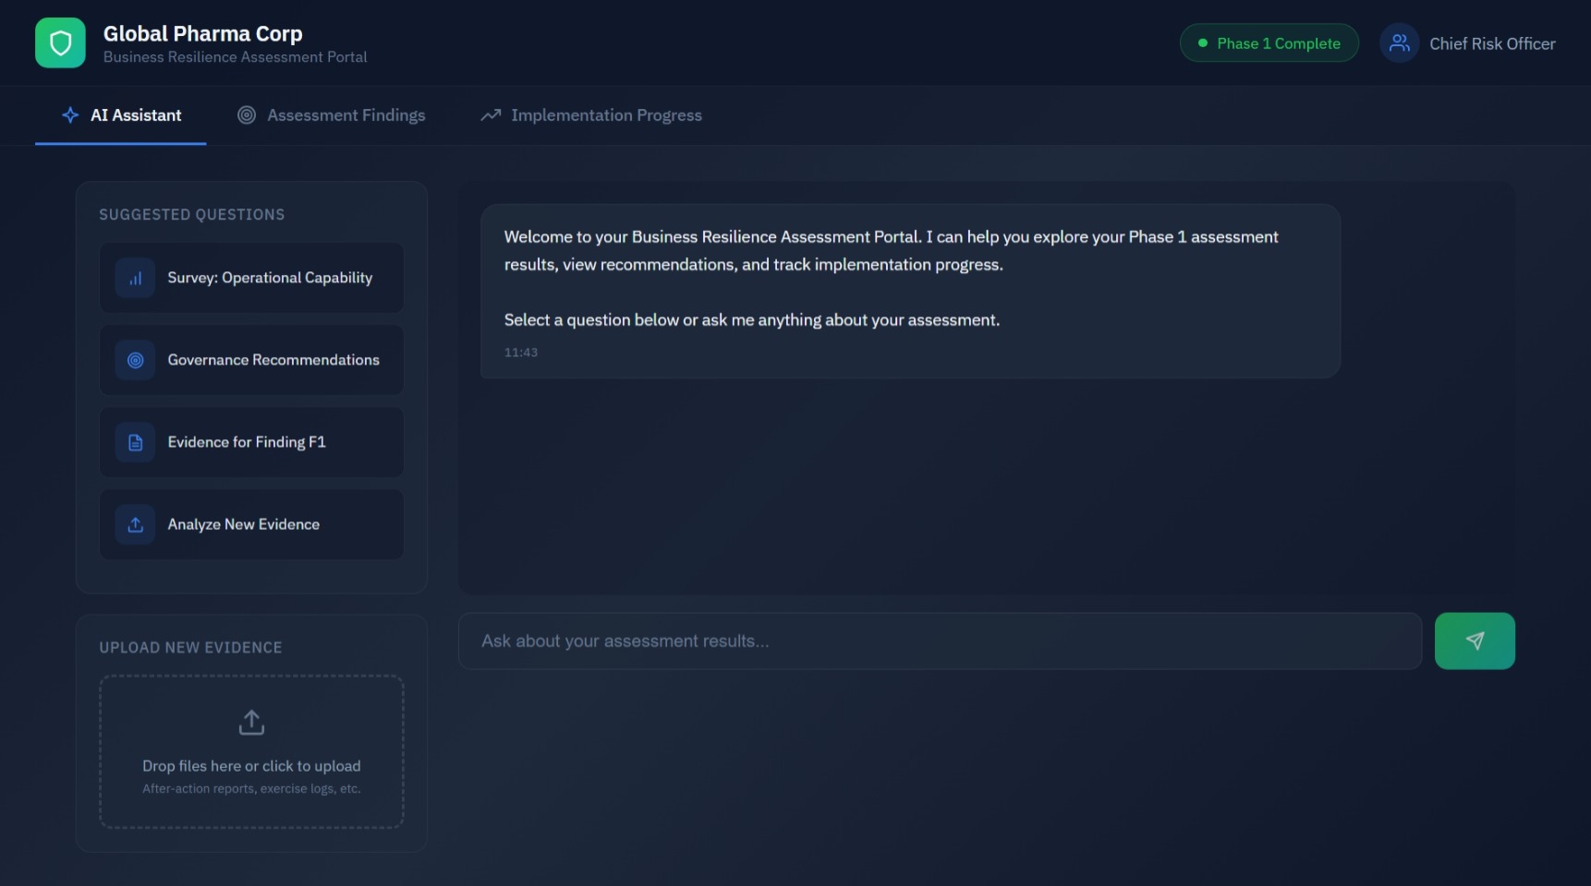
Task: Select the bar chart icon beside Survey: Operational Capability
Action: click(x=135, y=277)
